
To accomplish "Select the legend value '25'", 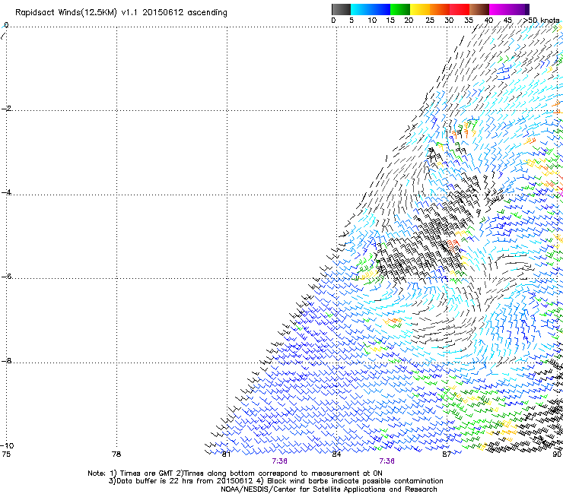I will point(430,21).
